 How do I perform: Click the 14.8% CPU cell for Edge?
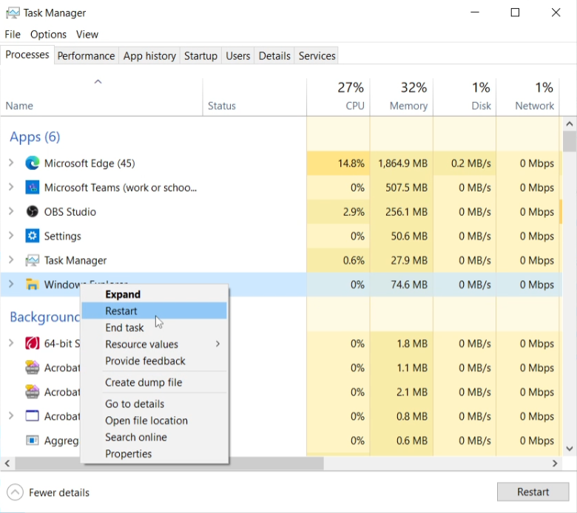tap(338, 163)
